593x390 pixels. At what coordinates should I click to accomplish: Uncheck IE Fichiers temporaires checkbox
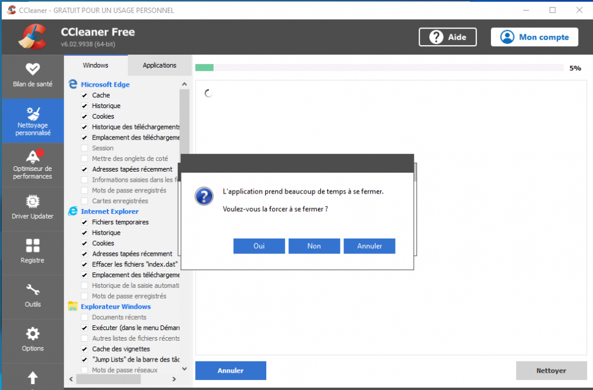click(x=84, y=222)
